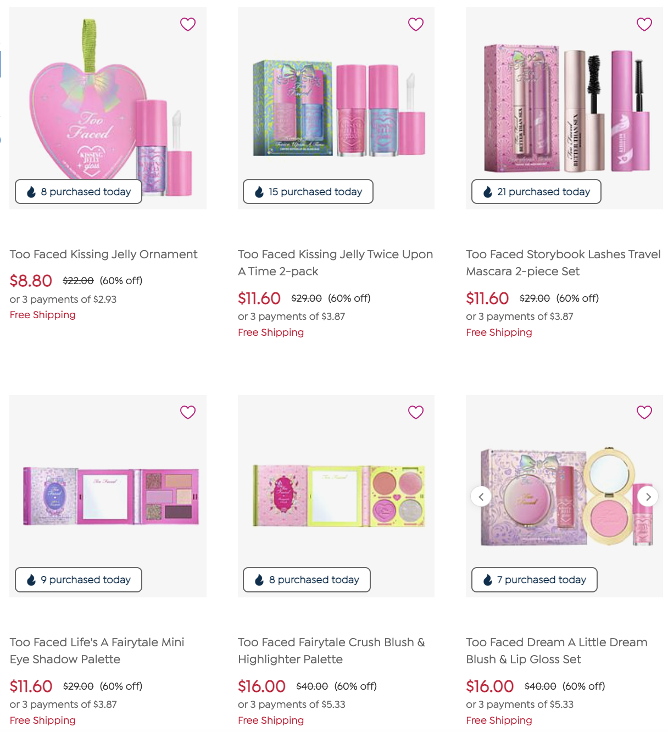Show next image of Dream A Little Dream set
Viewport: 668px width, 732px height.
648,497
